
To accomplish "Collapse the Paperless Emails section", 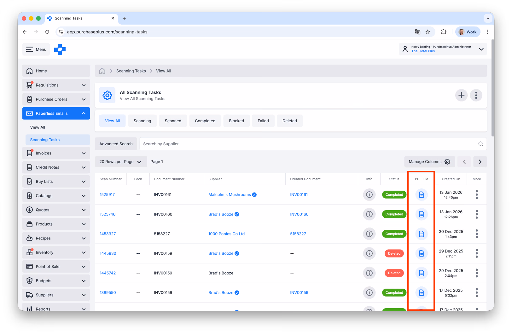I will (56, 113).
